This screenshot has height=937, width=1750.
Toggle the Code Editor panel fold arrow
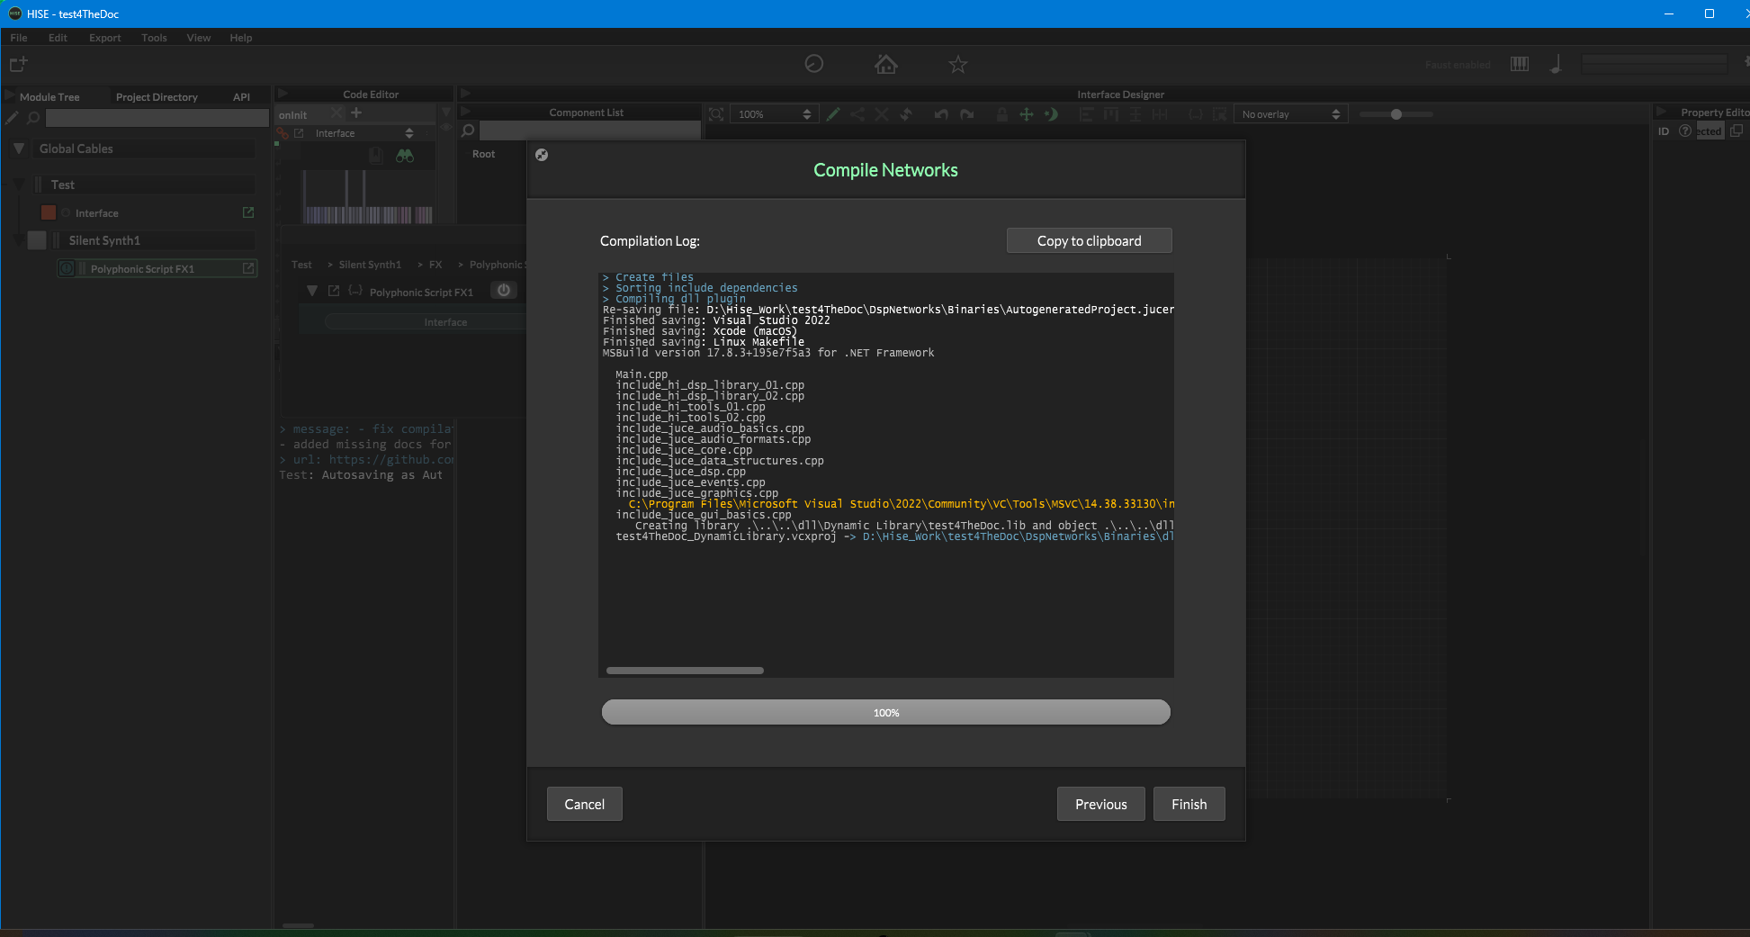pos(283,94)
